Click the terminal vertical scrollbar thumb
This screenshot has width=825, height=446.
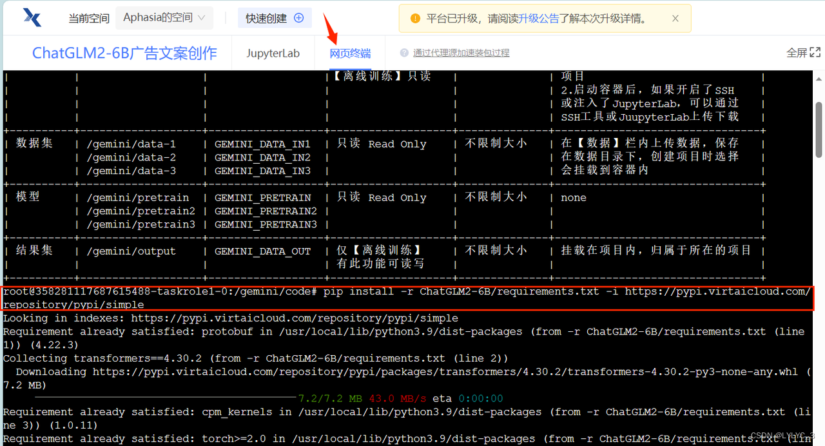(819, 129)
